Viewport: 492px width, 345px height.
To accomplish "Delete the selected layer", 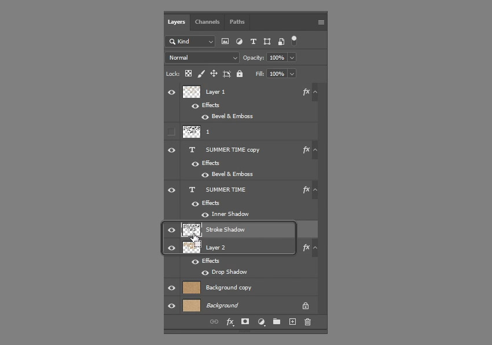I will tap(307, 321).
